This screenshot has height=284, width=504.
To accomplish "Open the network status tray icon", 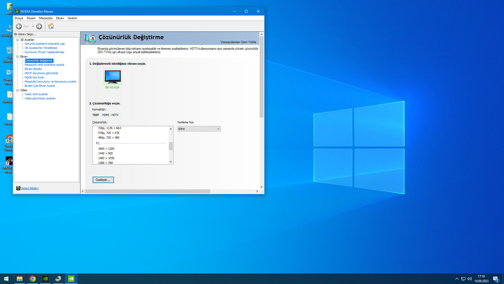I will [463, 279].
